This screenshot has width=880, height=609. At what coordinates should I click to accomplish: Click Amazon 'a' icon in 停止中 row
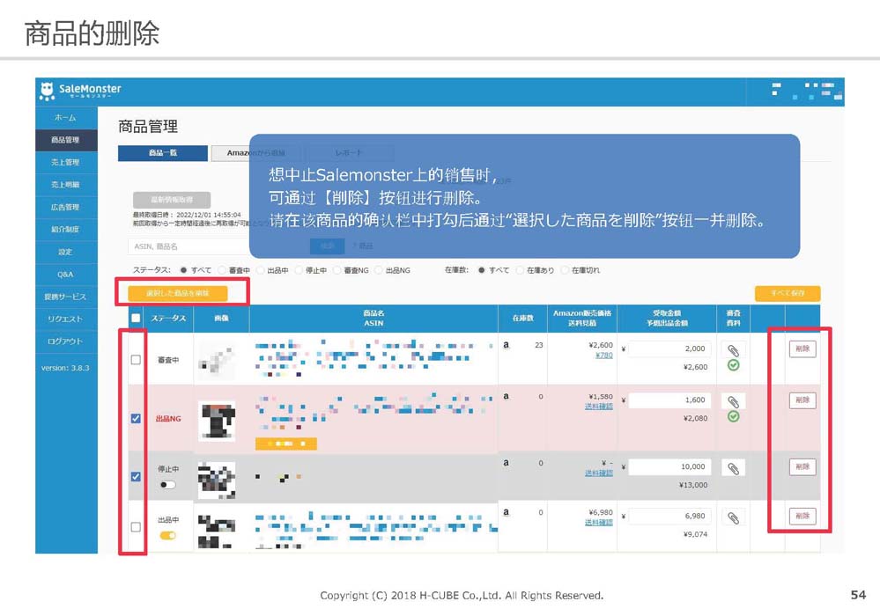[x=507, y=463]
